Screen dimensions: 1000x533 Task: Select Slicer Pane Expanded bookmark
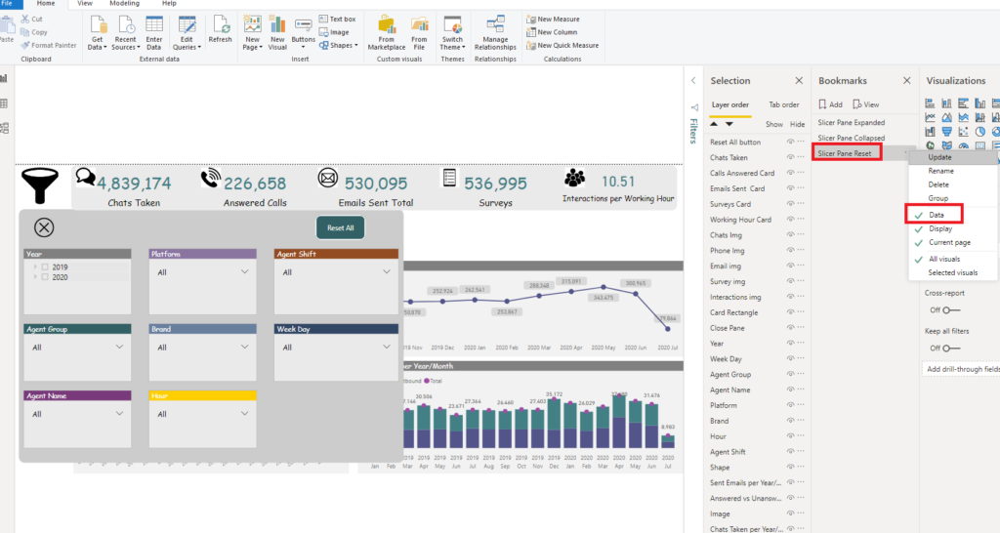tap(852, 122)
